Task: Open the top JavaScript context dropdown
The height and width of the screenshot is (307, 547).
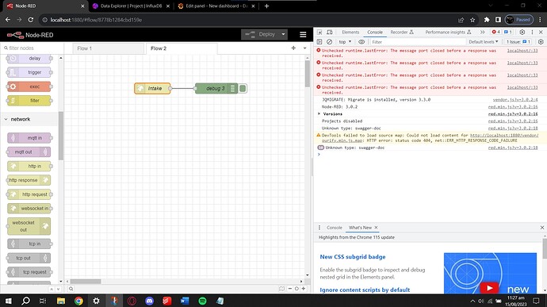Action: (x=345, y=42)
